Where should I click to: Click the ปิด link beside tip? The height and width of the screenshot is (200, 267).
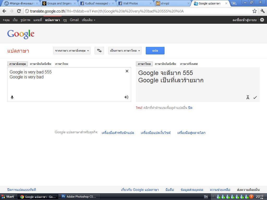click(190, 108)
